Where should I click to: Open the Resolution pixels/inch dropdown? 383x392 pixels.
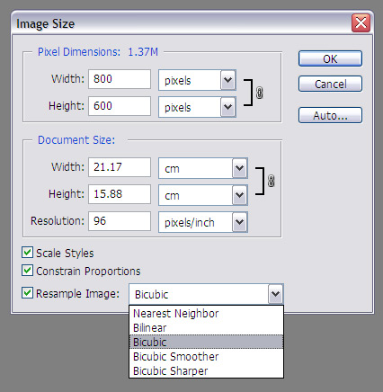[x=203, y=222]
